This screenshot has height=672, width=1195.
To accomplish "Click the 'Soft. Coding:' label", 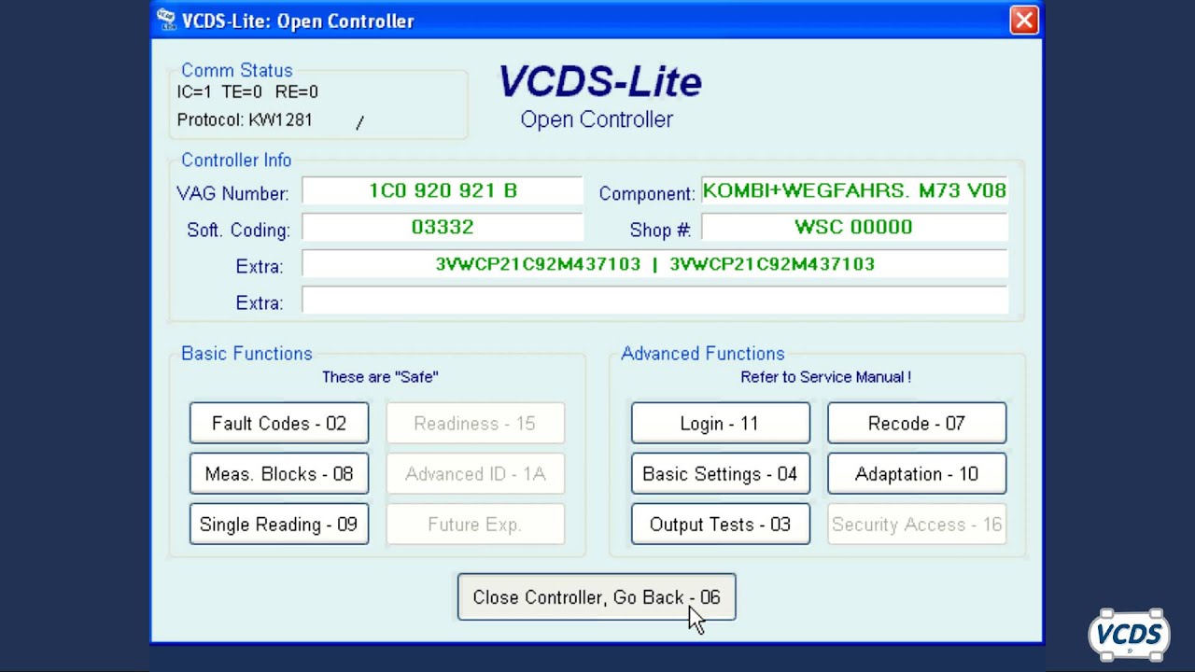I will click(239, 231).
